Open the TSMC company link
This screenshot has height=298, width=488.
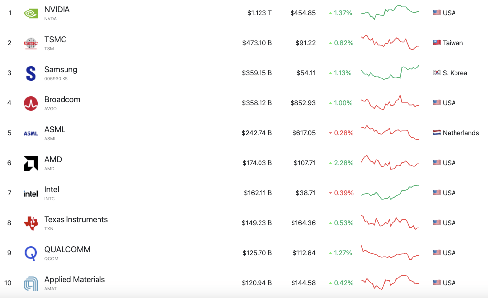click(55, 39)
